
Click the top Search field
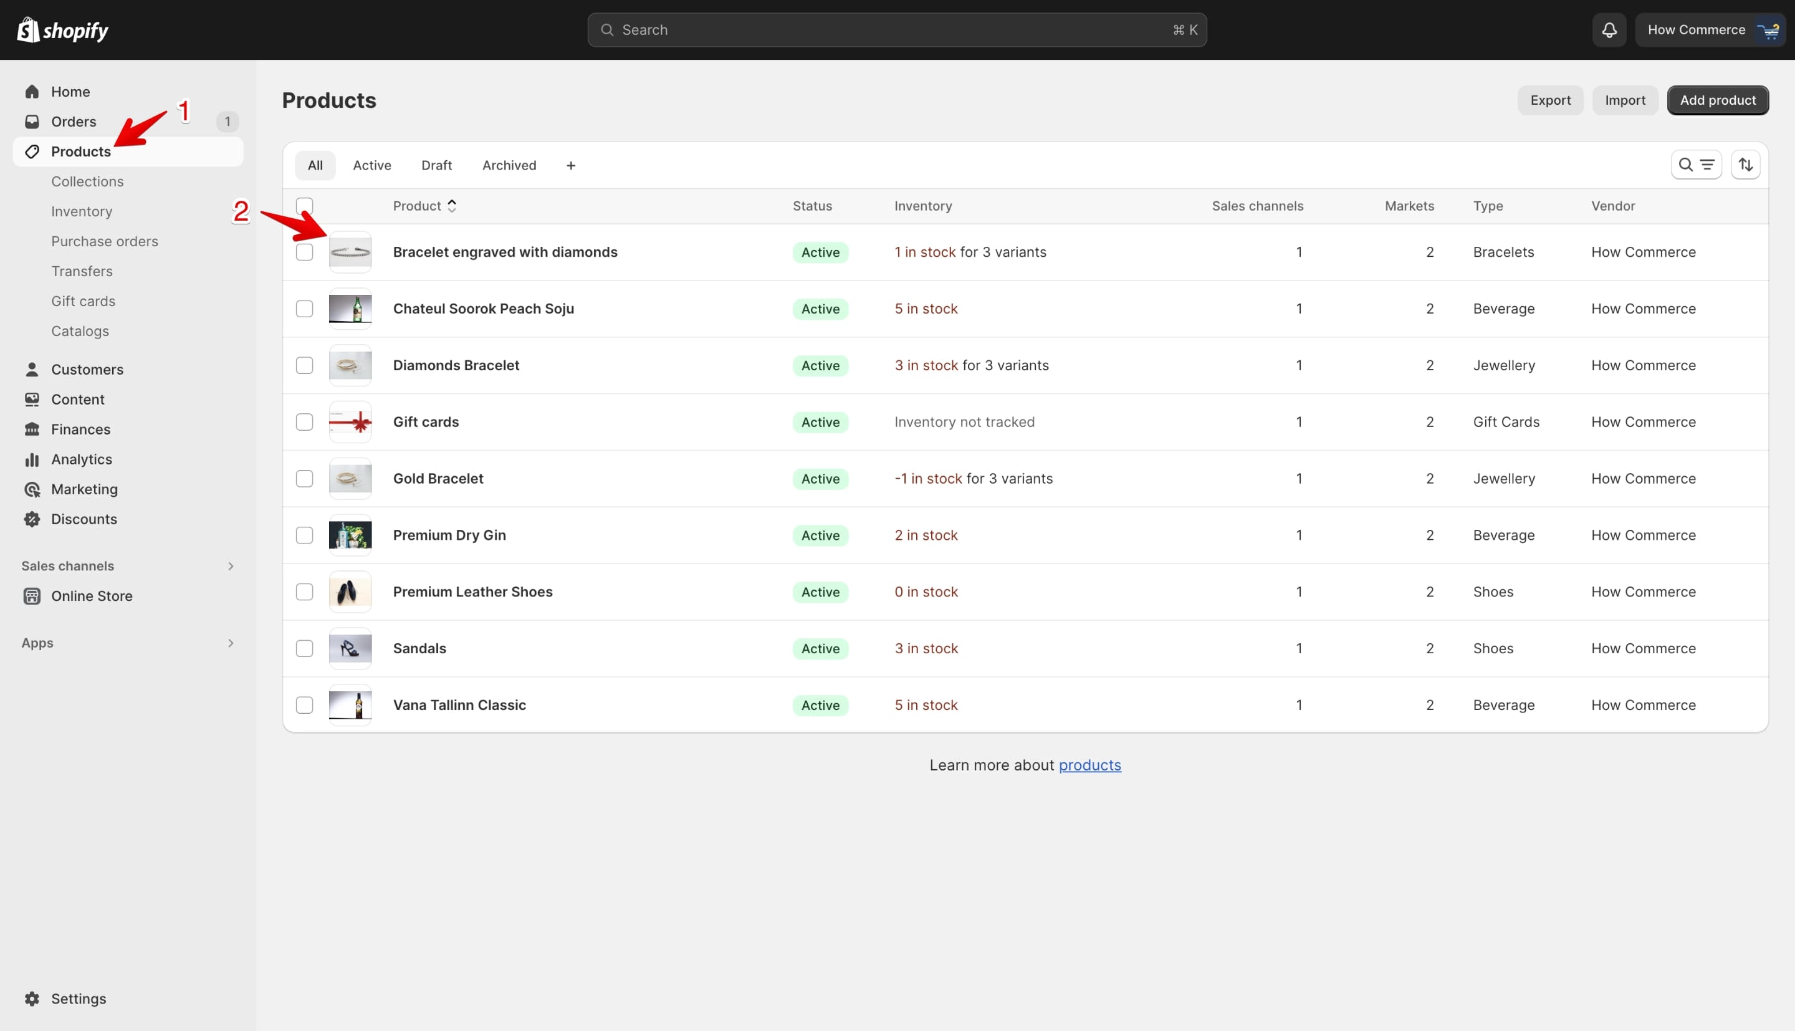tap(897, 30)
